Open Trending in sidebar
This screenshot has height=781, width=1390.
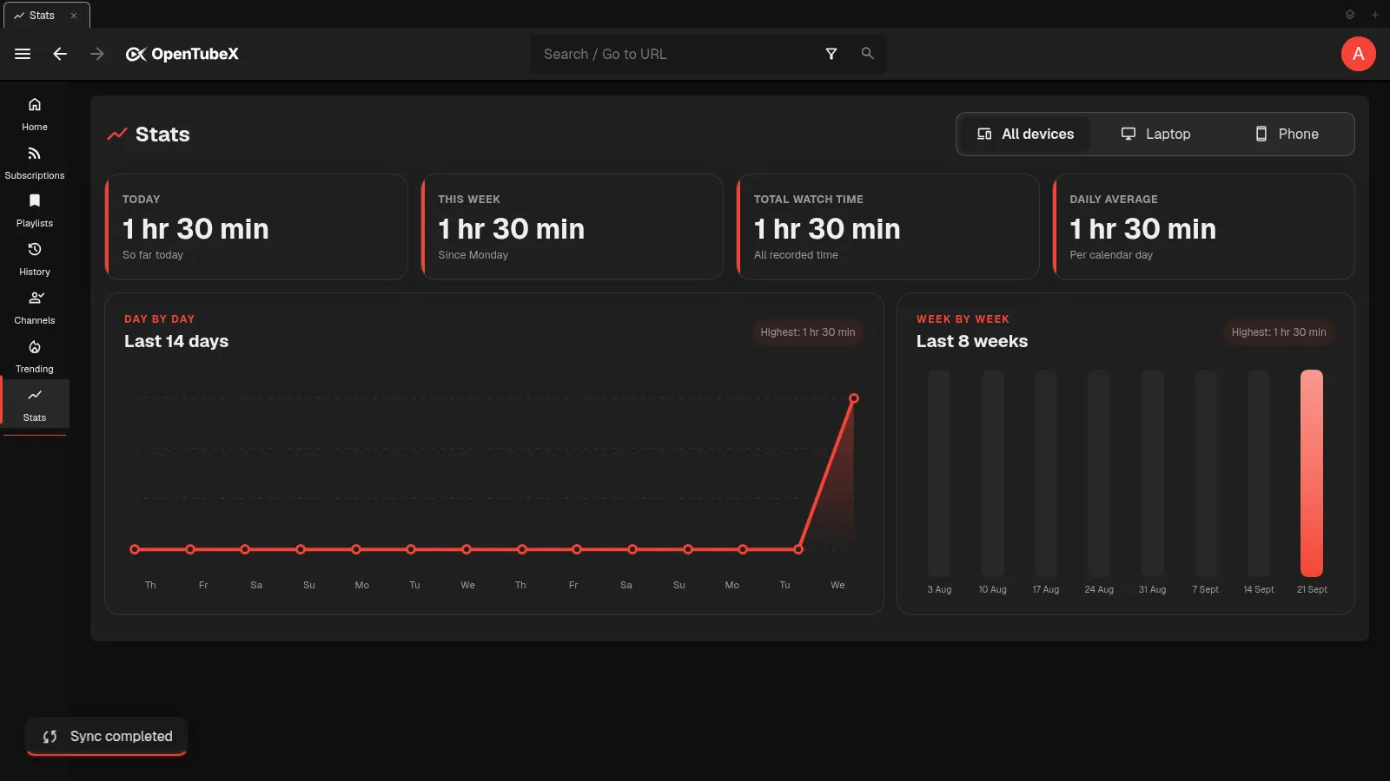click(x=35, y=357)
